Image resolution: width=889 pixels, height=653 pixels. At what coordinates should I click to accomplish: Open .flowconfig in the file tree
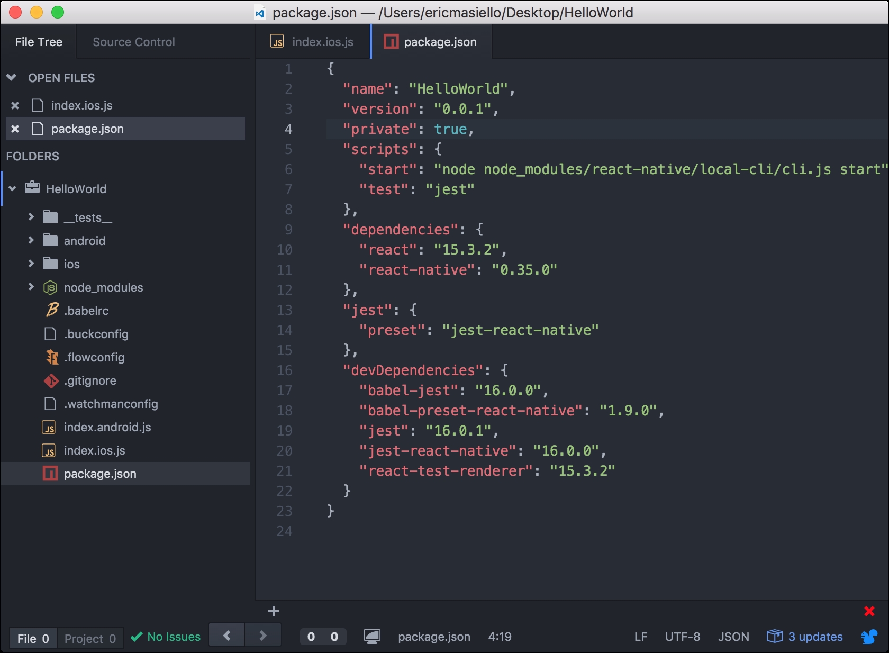[x=94, y=357]
